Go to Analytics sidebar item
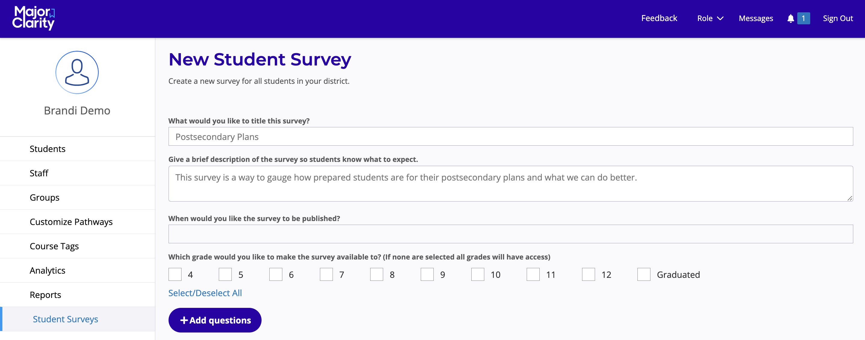The image size is (865, 340). (47, 270)
